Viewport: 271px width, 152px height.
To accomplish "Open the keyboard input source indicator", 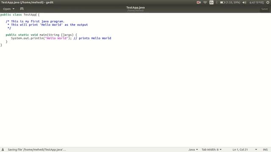I will 211,3.
